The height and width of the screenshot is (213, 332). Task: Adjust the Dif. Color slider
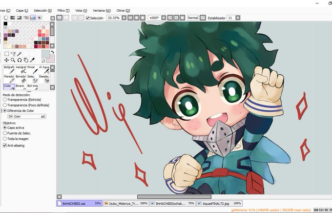(27, 116)
